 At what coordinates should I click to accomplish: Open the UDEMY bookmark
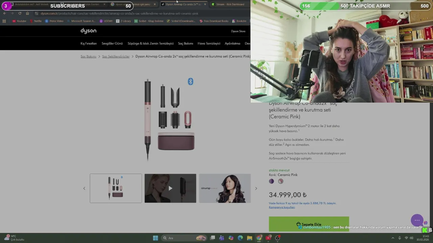pos(106,21)
